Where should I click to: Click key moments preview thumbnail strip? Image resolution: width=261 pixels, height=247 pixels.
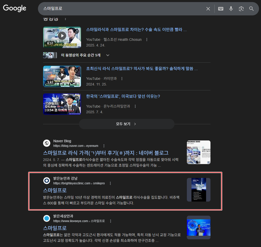point(50,55)
